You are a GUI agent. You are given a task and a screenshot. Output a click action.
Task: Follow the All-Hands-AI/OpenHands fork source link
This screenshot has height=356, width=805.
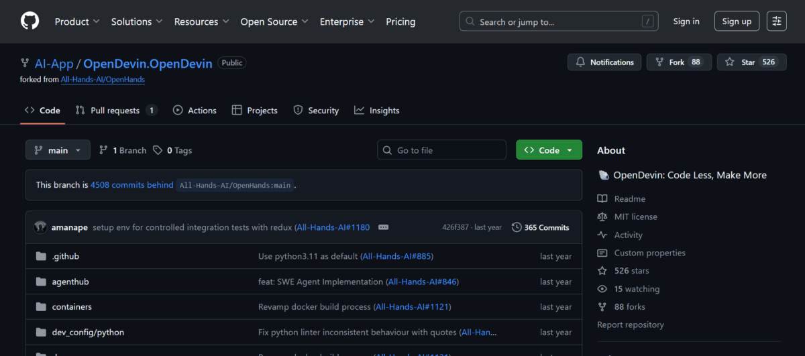click(x=103, y=79)
